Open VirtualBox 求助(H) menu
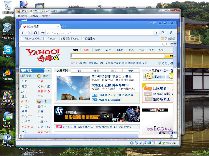This screenshot has height=156, width=209. [x=46, y=16]
